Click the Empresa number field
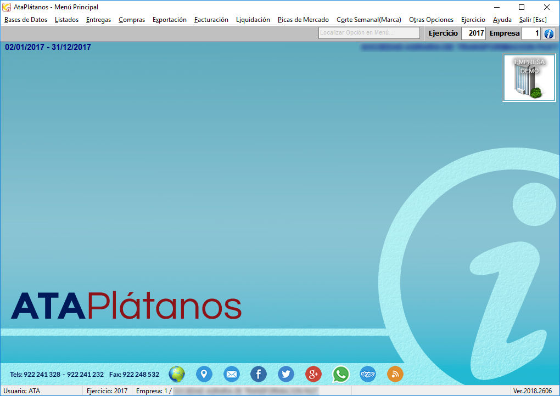The height and width of the screenshot is (396, 560). coord(531,33)
